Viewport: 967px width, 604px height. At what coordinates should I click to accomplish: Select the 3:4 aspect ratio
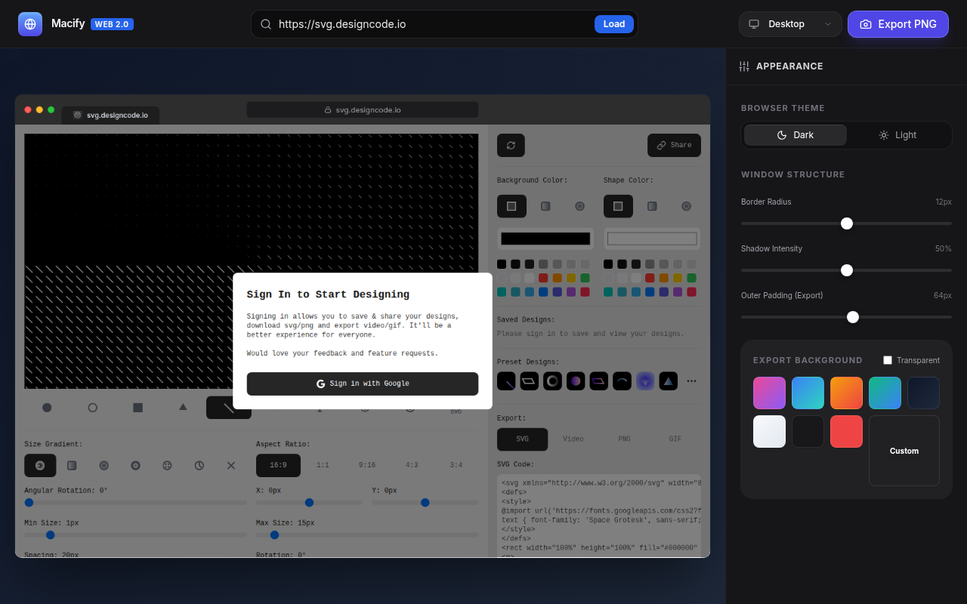456,465
